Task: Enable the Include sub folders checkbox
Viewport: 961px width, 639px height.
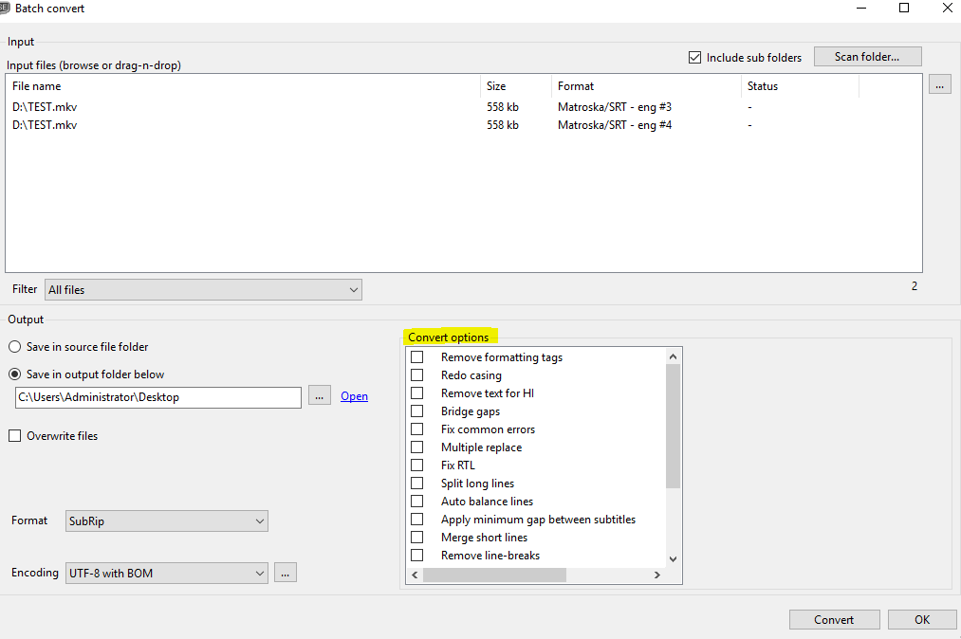Action: coord(695,57)
